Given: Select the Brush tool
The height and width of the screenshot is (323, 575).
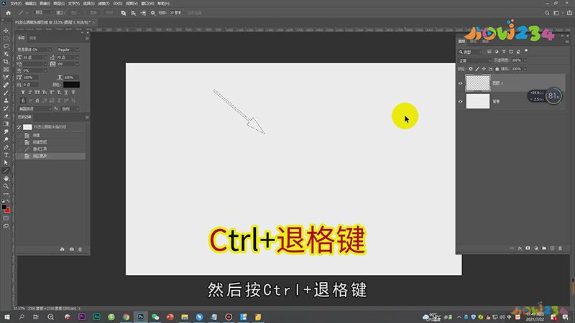Looking at the screenshot, I should point(6,93).
